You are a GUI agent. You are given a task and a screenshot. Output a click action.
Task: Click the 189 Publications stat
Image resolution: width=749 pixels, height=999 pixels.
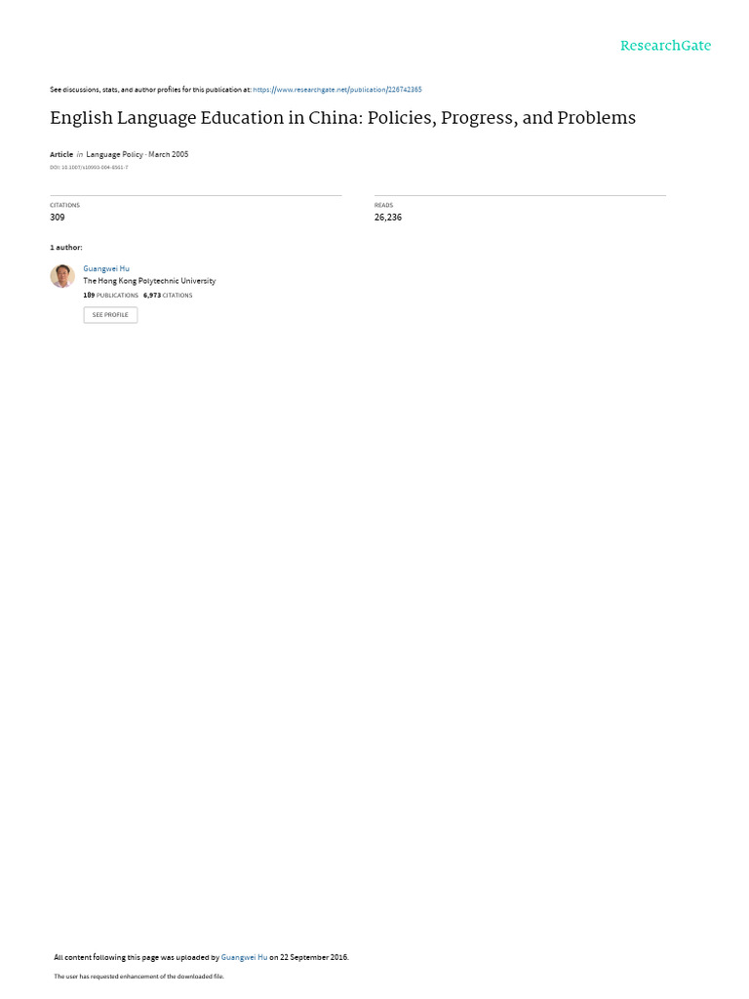111,296
